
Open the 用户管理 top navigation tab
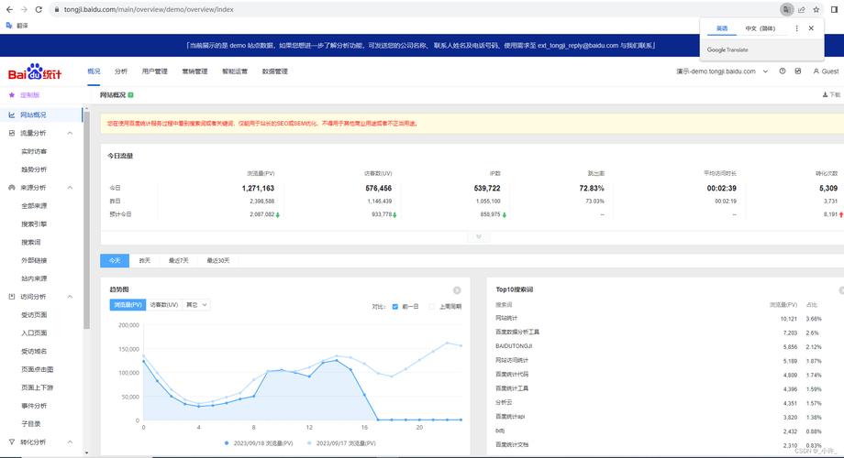154,71
